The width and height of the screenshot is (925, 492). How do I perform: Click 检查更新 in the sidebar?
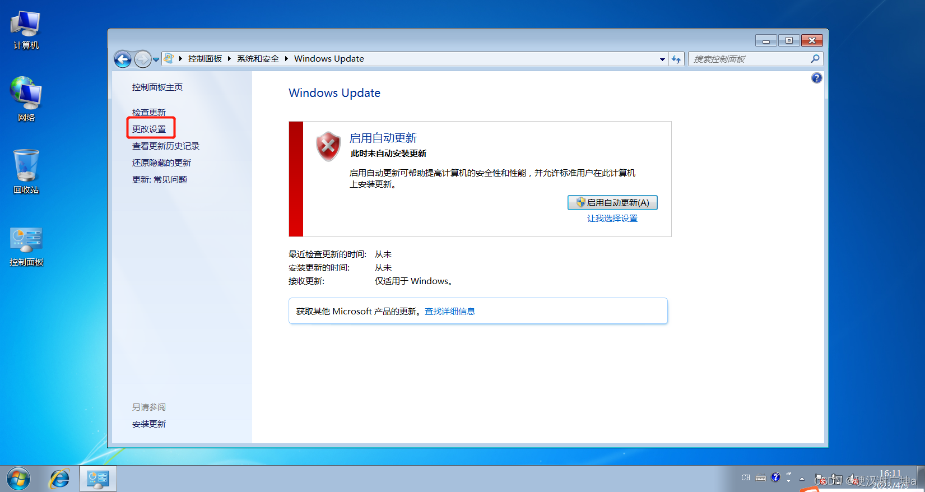(149, 112)
